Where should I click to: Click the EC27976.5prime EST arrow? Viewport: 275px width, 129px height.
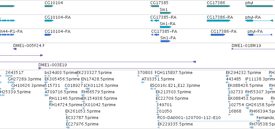[68, 127]
